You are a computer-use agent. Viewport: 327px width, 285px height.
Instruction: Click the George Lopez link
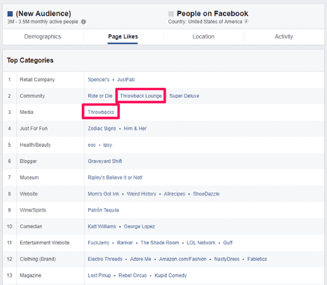140,226
